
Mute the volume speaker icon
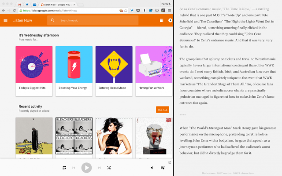pyautogui.click(x=152, y=168)
